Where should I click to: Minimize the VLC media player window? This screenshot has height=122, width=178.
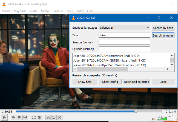[x=147, y=4]
